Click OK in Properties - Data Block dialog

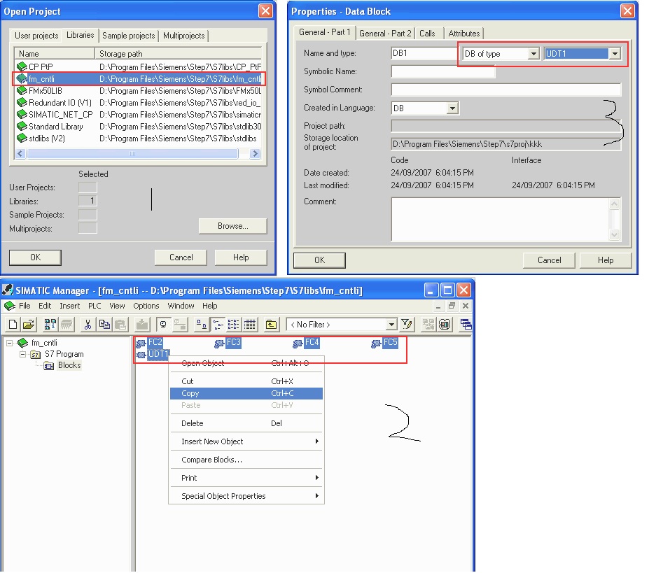tap(320, 260)
